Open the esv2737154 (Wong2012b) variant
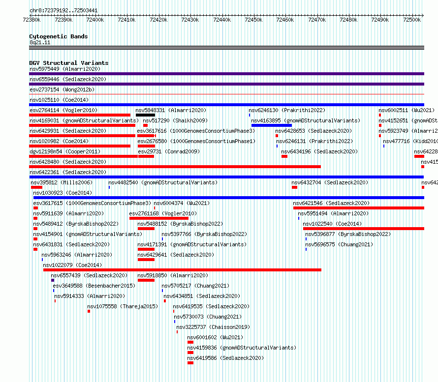The width and height of the screenshot is (438, 382). tap(62, 89)
